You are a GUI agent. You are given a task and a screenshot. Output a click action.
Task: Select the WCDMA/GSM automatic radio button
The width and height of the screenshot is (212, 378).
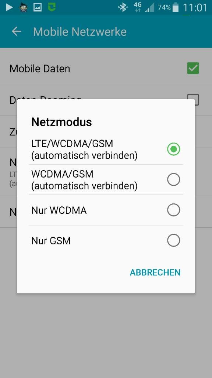(x=174, y=180)
